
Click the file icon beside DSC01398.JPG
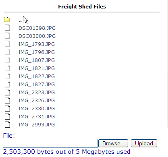tap(7, 28)
